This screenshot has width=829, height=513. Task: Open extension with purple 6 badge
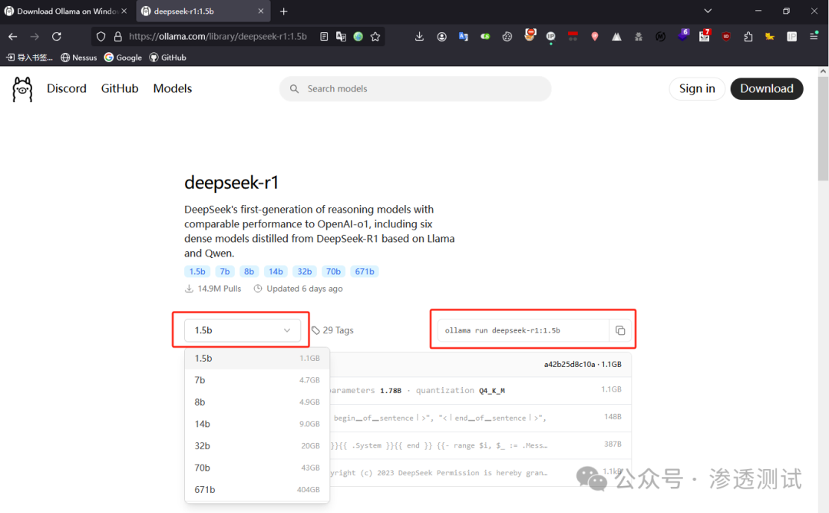(x=683, y=35)
